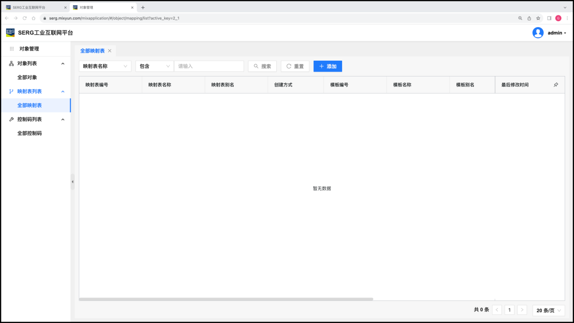Open the 20 条/页 page size dropdown
The image size is (574, 323).
548,310
